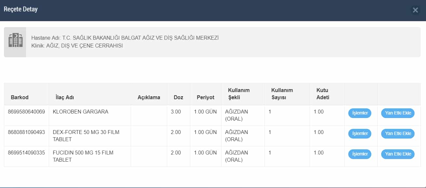Click the hospital building icon
The image size is (426, 188).
15,41
